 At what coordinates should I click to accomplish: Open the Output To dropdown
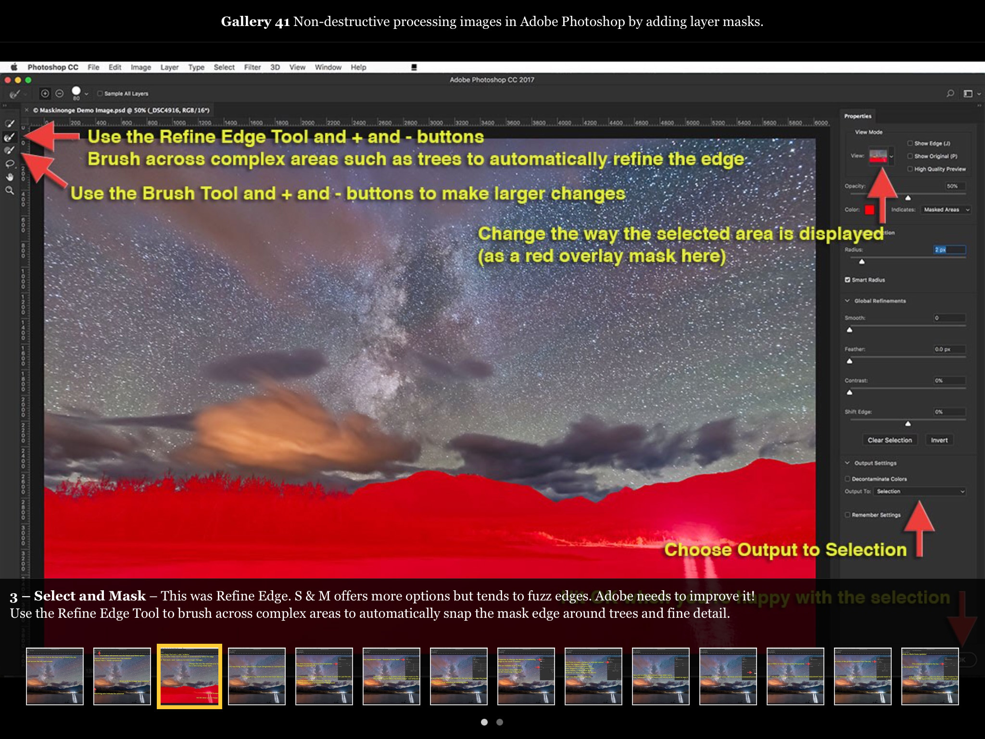click(x=920, y=491)
